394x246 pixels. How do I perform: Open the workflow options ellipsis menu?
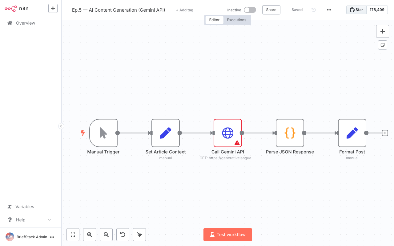[329, 10]
